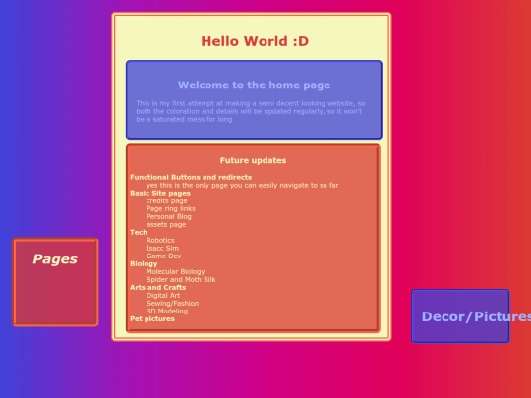Select the 'Arts and Crafts' term
This screenshot has height=398, width=531.
(x=157, y=287)
